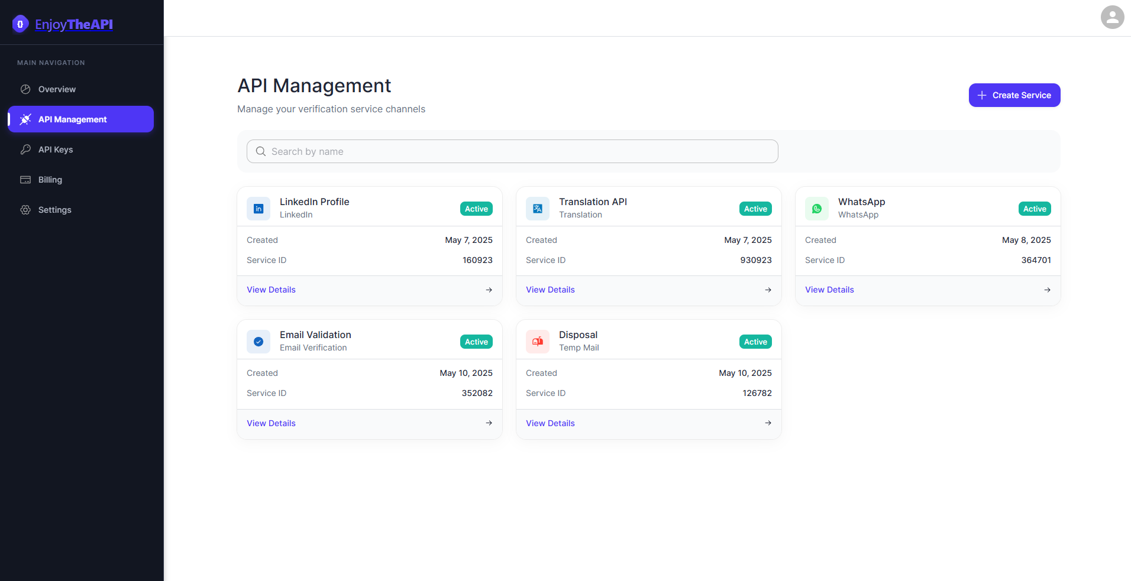Click the Disposal mailbox icon
This screenshot has width=1131, height=581.
[538, 342]
